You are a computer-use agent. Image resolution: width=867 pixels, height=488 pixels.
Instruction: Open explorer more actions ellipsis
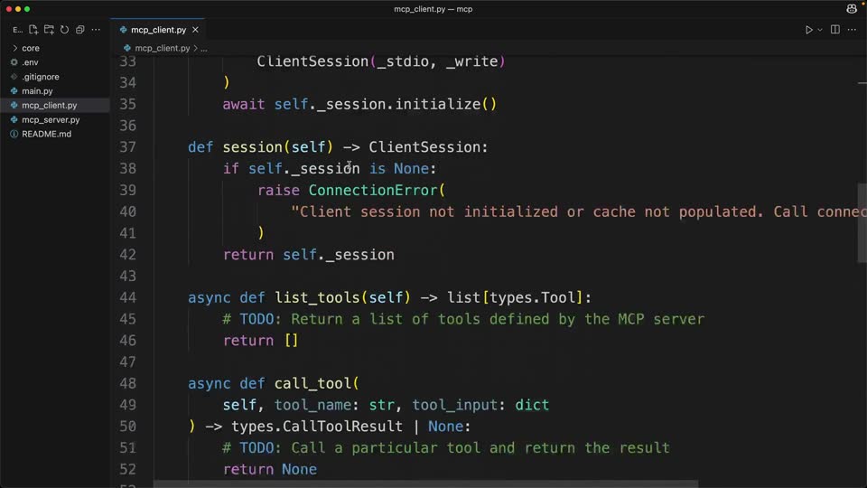tap(96, 29)
